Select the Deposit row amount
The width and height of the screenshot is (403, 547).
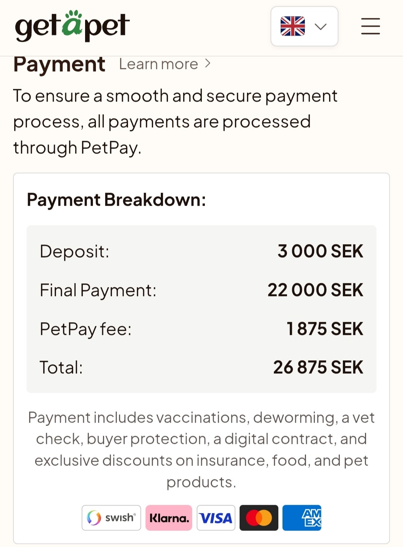pyautogui.click(x=320, y=251)
